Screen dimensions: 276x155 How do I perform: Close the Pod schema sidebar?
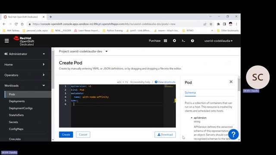click(231, 82)
